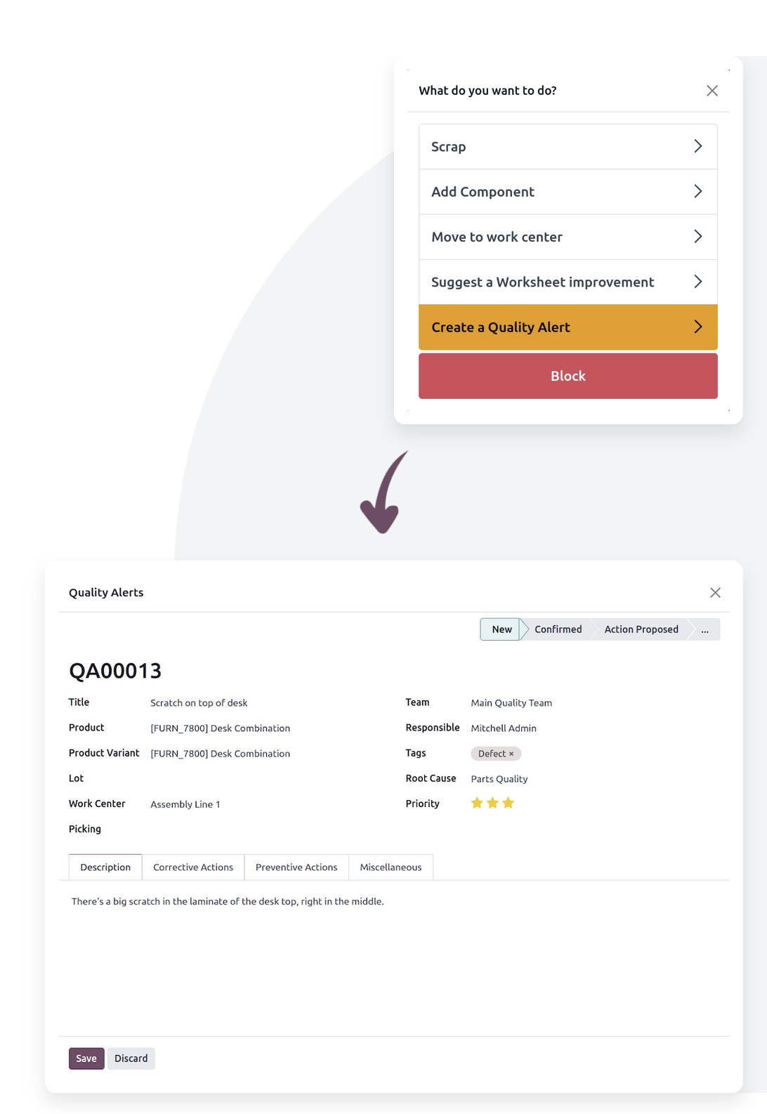Expand more status stages with ellipsis
767x1114 pixels.
[704, 629]
